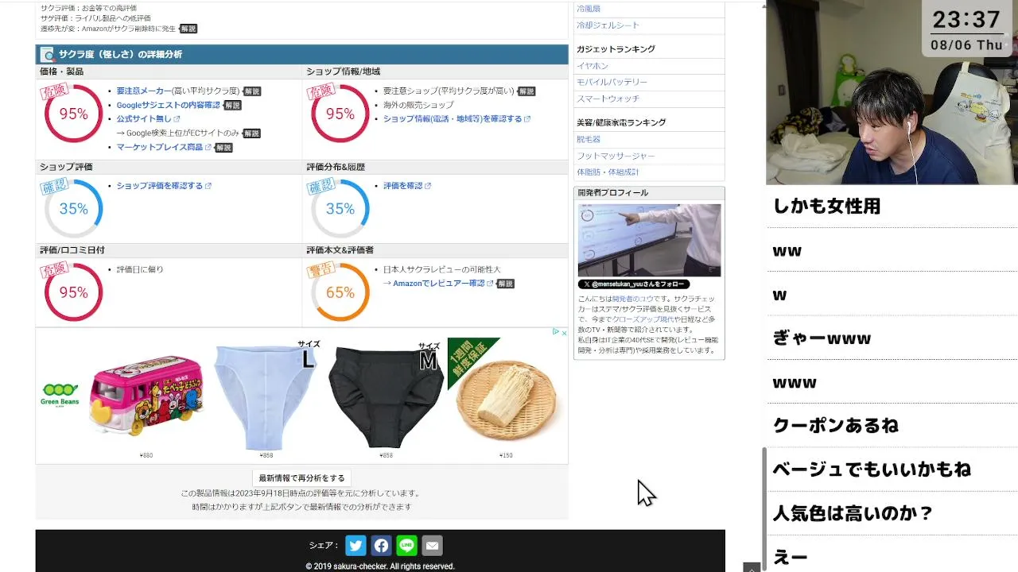This screenshot has height=572, width=1018.
Task: Share the page on Twitter
Action: pos(356,546)
